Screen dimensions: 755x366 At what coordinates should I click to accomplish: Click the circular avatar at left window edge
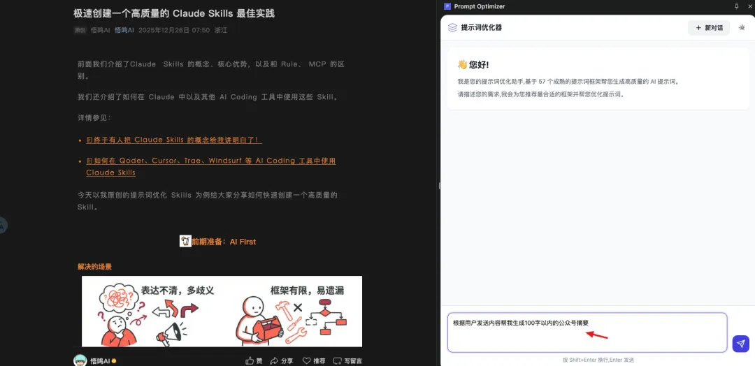pos(2,225)
